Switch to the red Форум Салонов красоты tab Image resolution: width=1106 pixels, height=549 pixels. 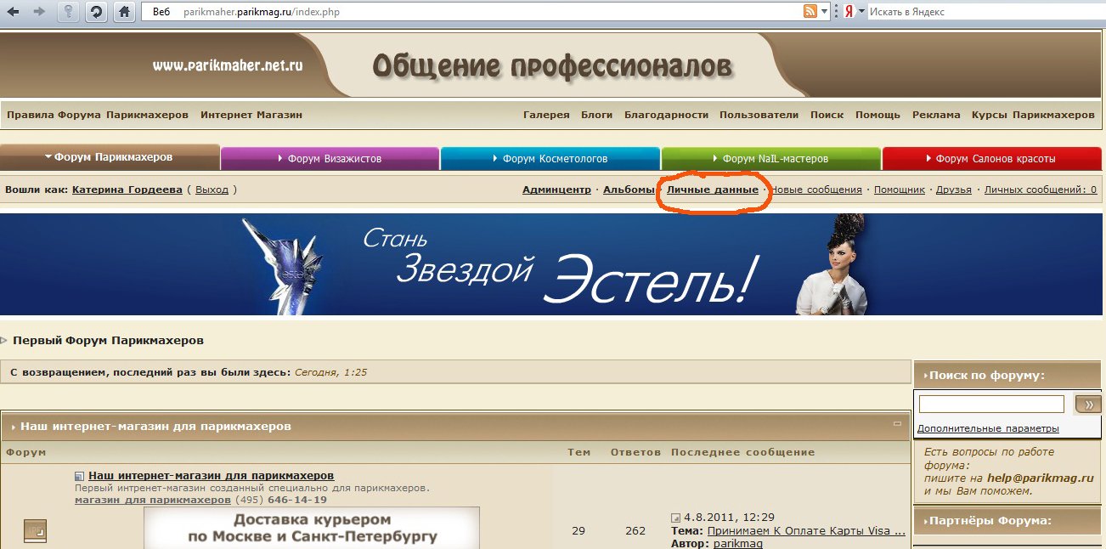coord(991,158)
